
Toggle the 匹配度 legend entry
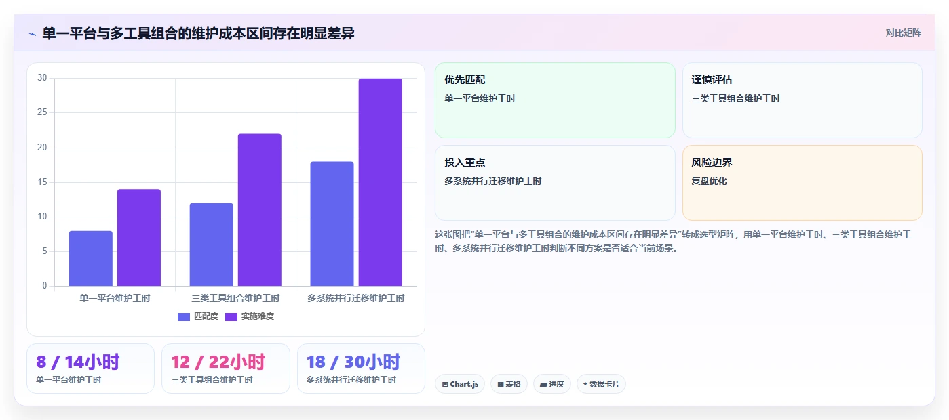click(x=198, y=316)
